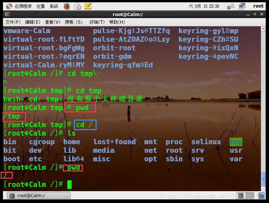Open the Evolution mail launcher icon
269x203 pixels.
click(78, 6)
